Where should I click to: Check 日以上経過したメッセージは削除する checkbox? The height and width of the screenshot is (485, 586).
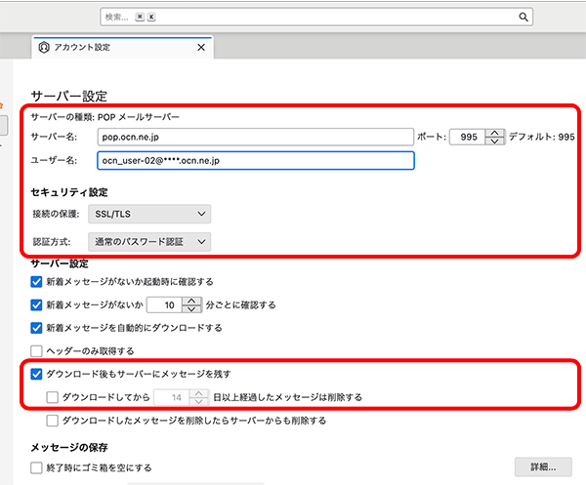click(53, 397)
